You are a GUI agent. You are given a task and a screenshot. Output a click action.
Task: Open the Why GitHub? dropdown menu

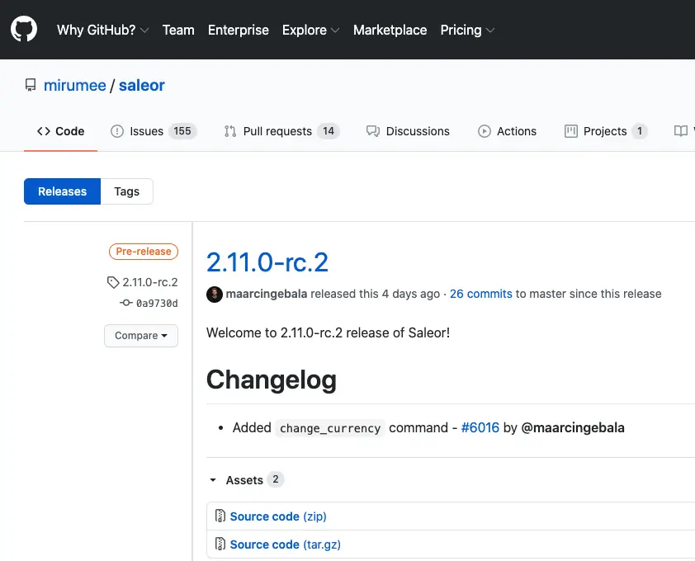pos(103,30)
